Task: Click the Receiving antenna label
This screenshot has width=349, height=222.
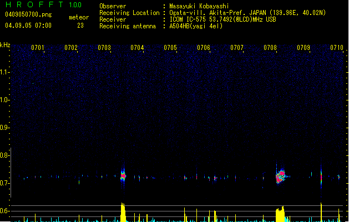Action: tap(128, 26)
